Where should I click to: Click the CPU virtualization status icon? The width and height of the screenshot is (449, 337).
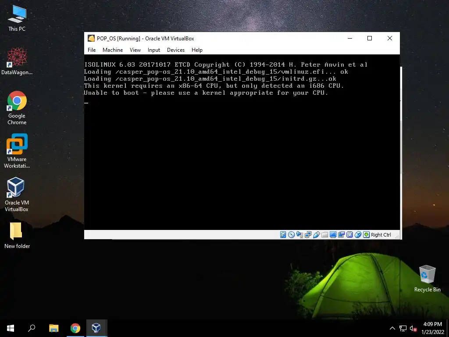[349, 235]
